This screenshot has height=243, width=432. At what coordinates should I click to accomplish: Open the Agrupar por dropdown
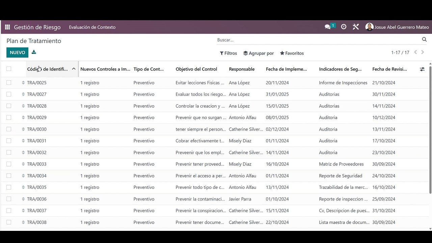tap(259, 53)
